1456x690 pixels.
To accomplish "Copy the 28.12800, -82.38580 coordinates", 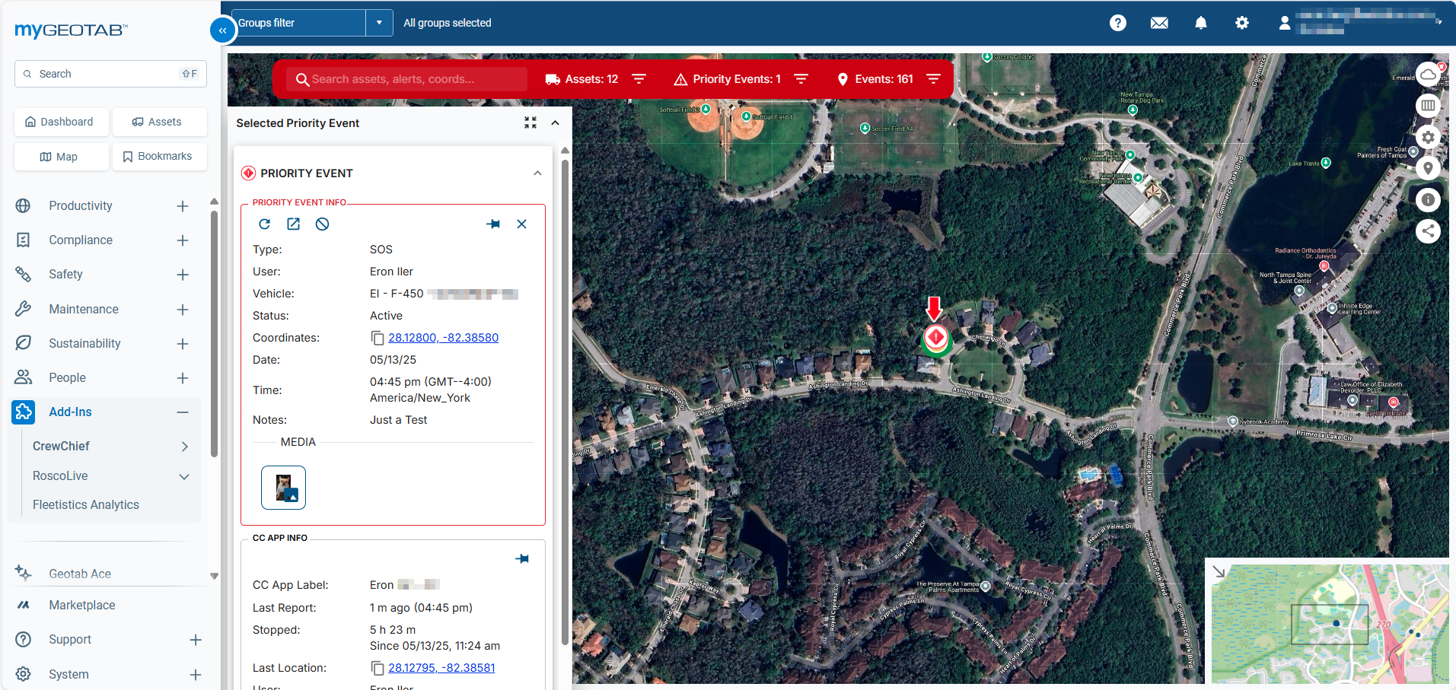I will click(x=378, y=338).
